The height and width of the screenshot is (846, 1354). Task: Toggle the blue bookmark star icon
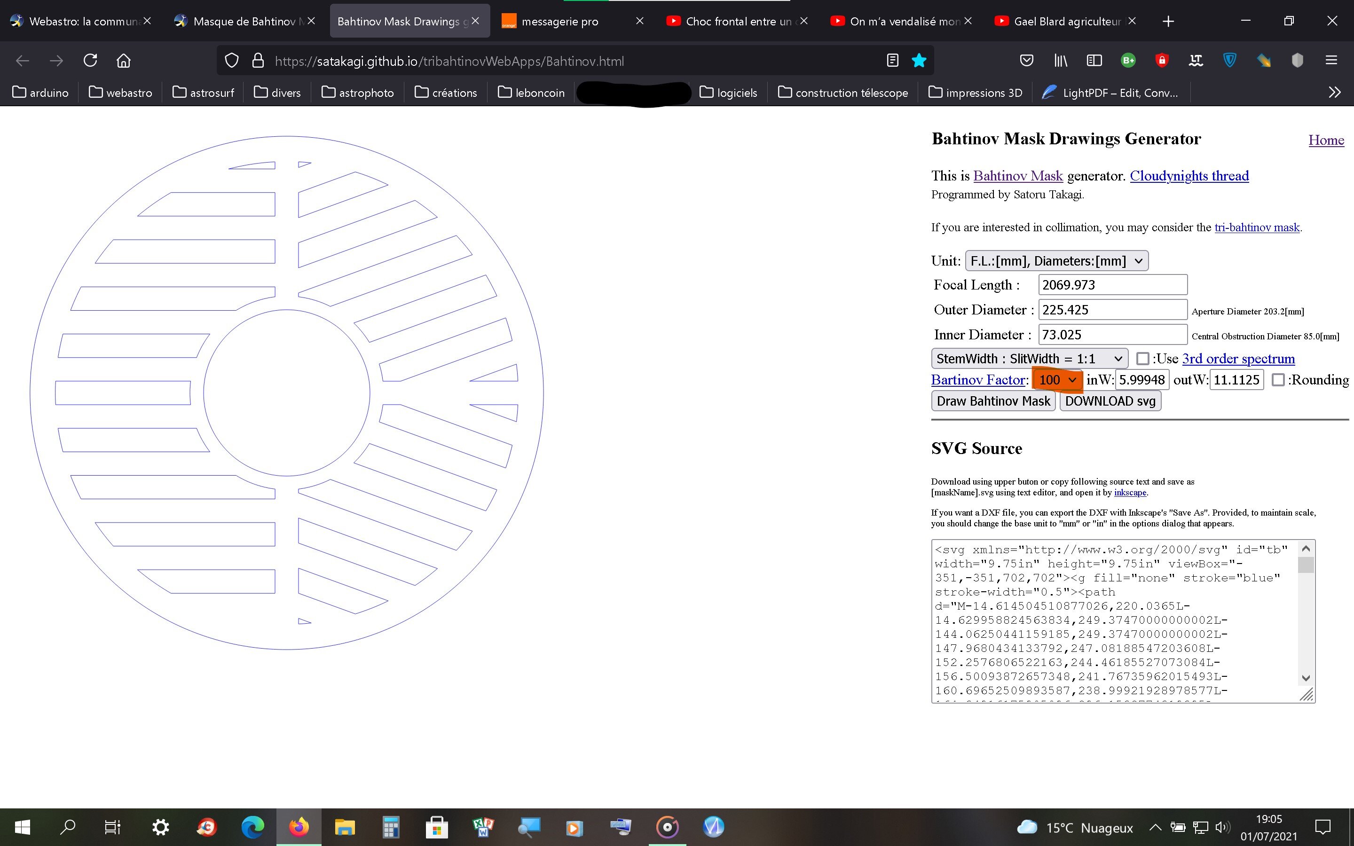pos(919,61)
